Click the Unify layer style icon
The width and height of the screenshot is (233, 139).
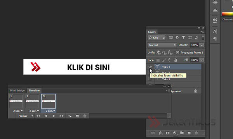click(170, 53)
